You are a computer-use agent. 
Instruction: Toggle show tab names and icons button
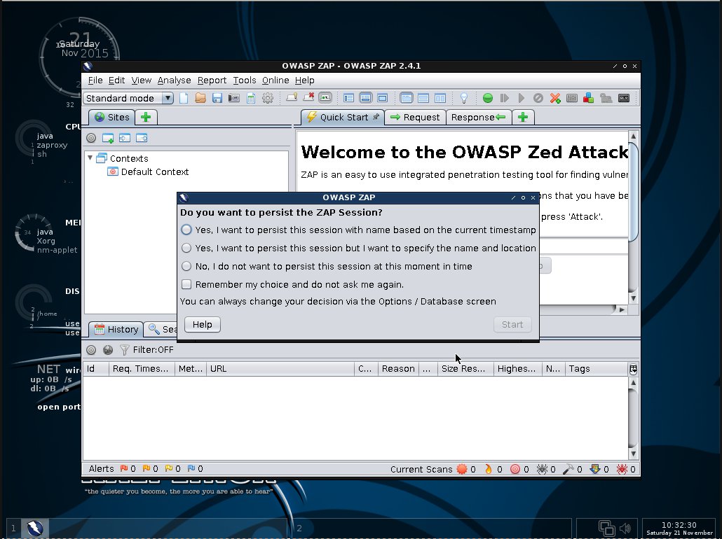click(x=325, y=97)
